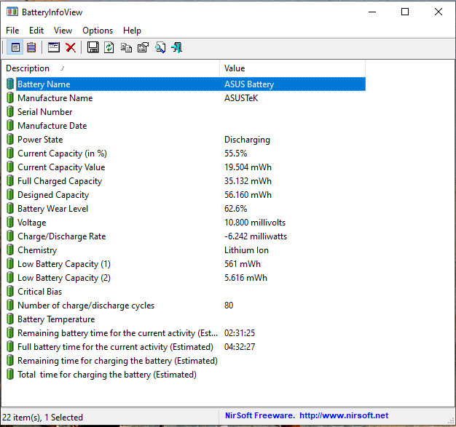Click the battery icon beside Battery Wear Level
The height and width of the screenshot is (427, 456).
[x=10, y=209]
